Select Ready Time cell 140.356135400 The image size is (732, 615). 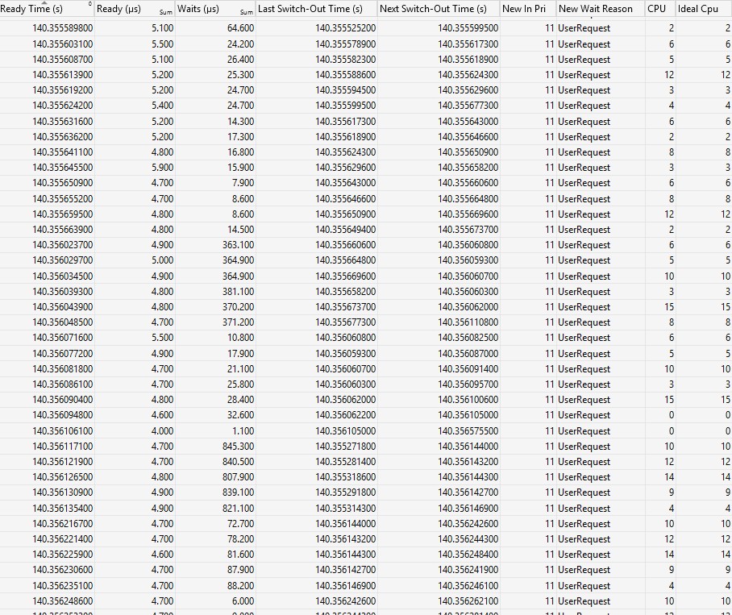pyautogui.click(x=63, y=509)
